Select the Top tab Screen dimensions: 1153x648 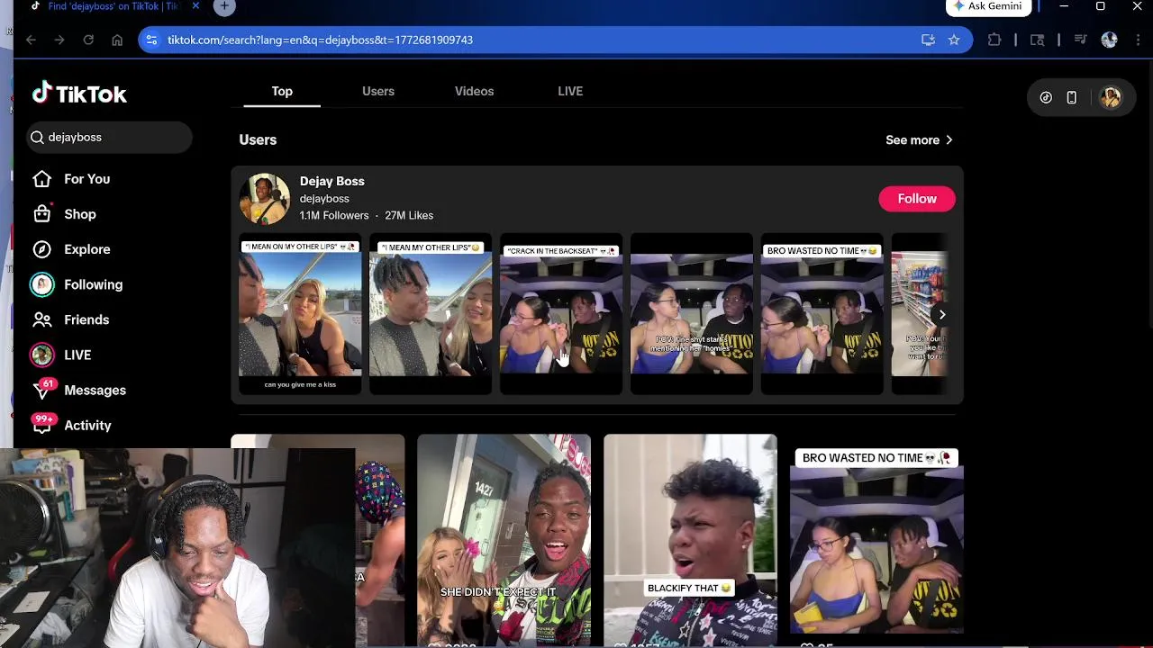pos(282,91)
